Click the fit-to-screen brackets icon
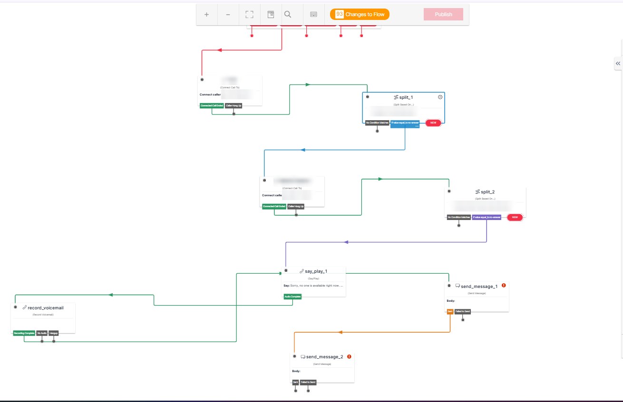This screenshot has width=623, height=402. coord(249,14)
